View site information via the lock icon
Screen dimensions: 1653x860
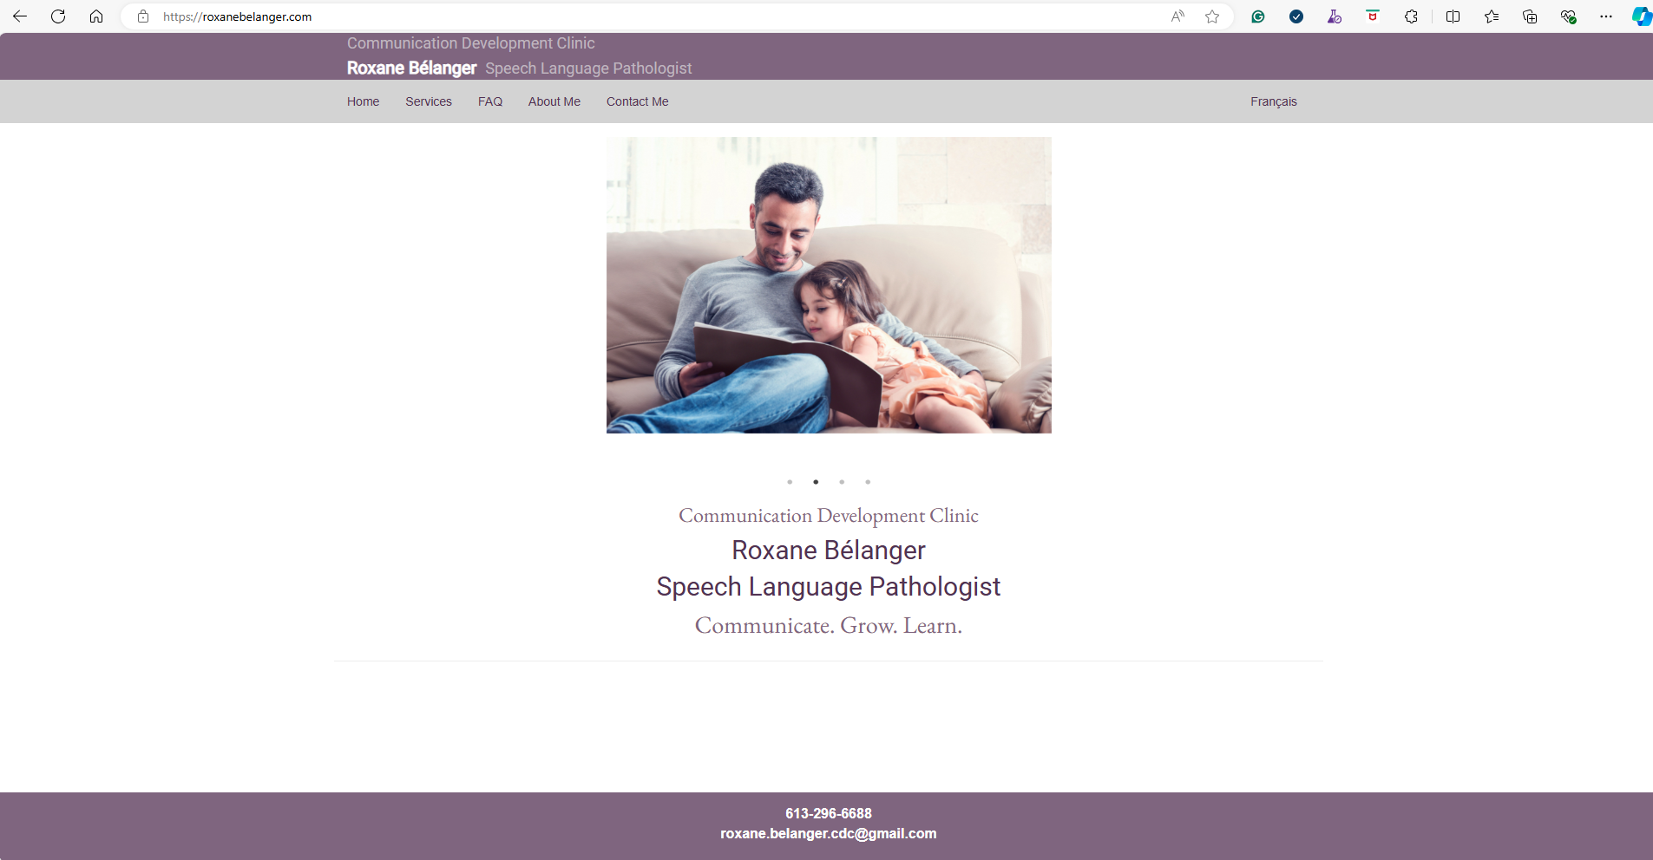coord(143,16)
